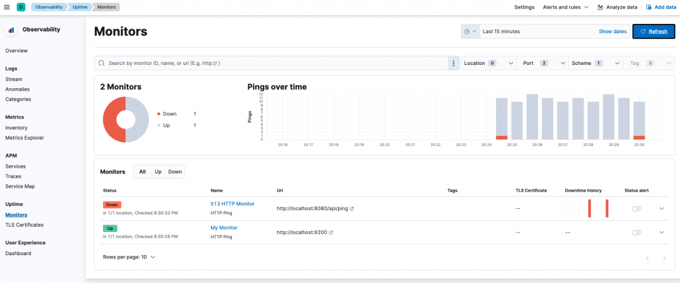Viewport: 680px width, 283px height.
Task: Go to next page of monitors arrow
Action: click(x=664, y=258)
